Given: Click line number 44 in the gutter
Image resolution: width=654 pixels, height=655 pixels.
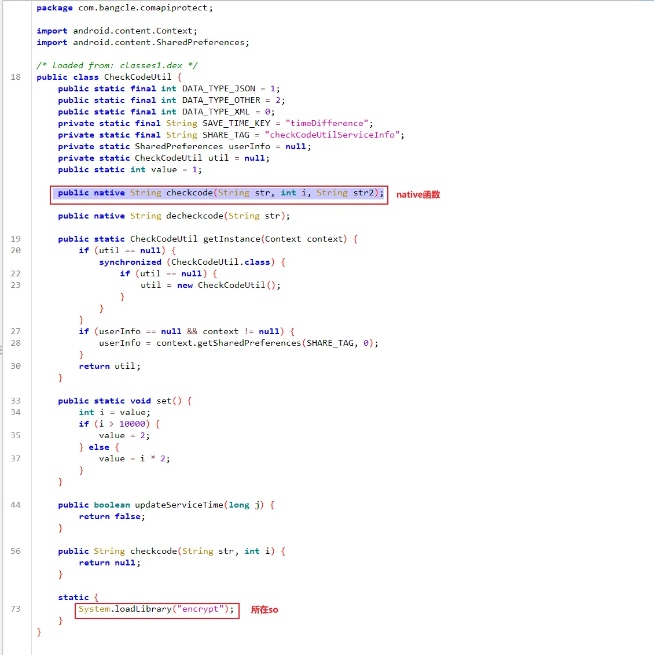Looking at the screenshot, I should click(x=16, y=505).
